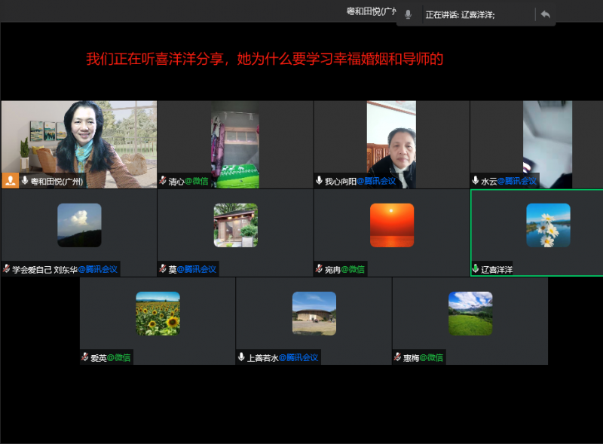The width and height of the screenshot is (603, 444).
Task: Click the red announcement text banner
Action: click(x=265, y=59)
